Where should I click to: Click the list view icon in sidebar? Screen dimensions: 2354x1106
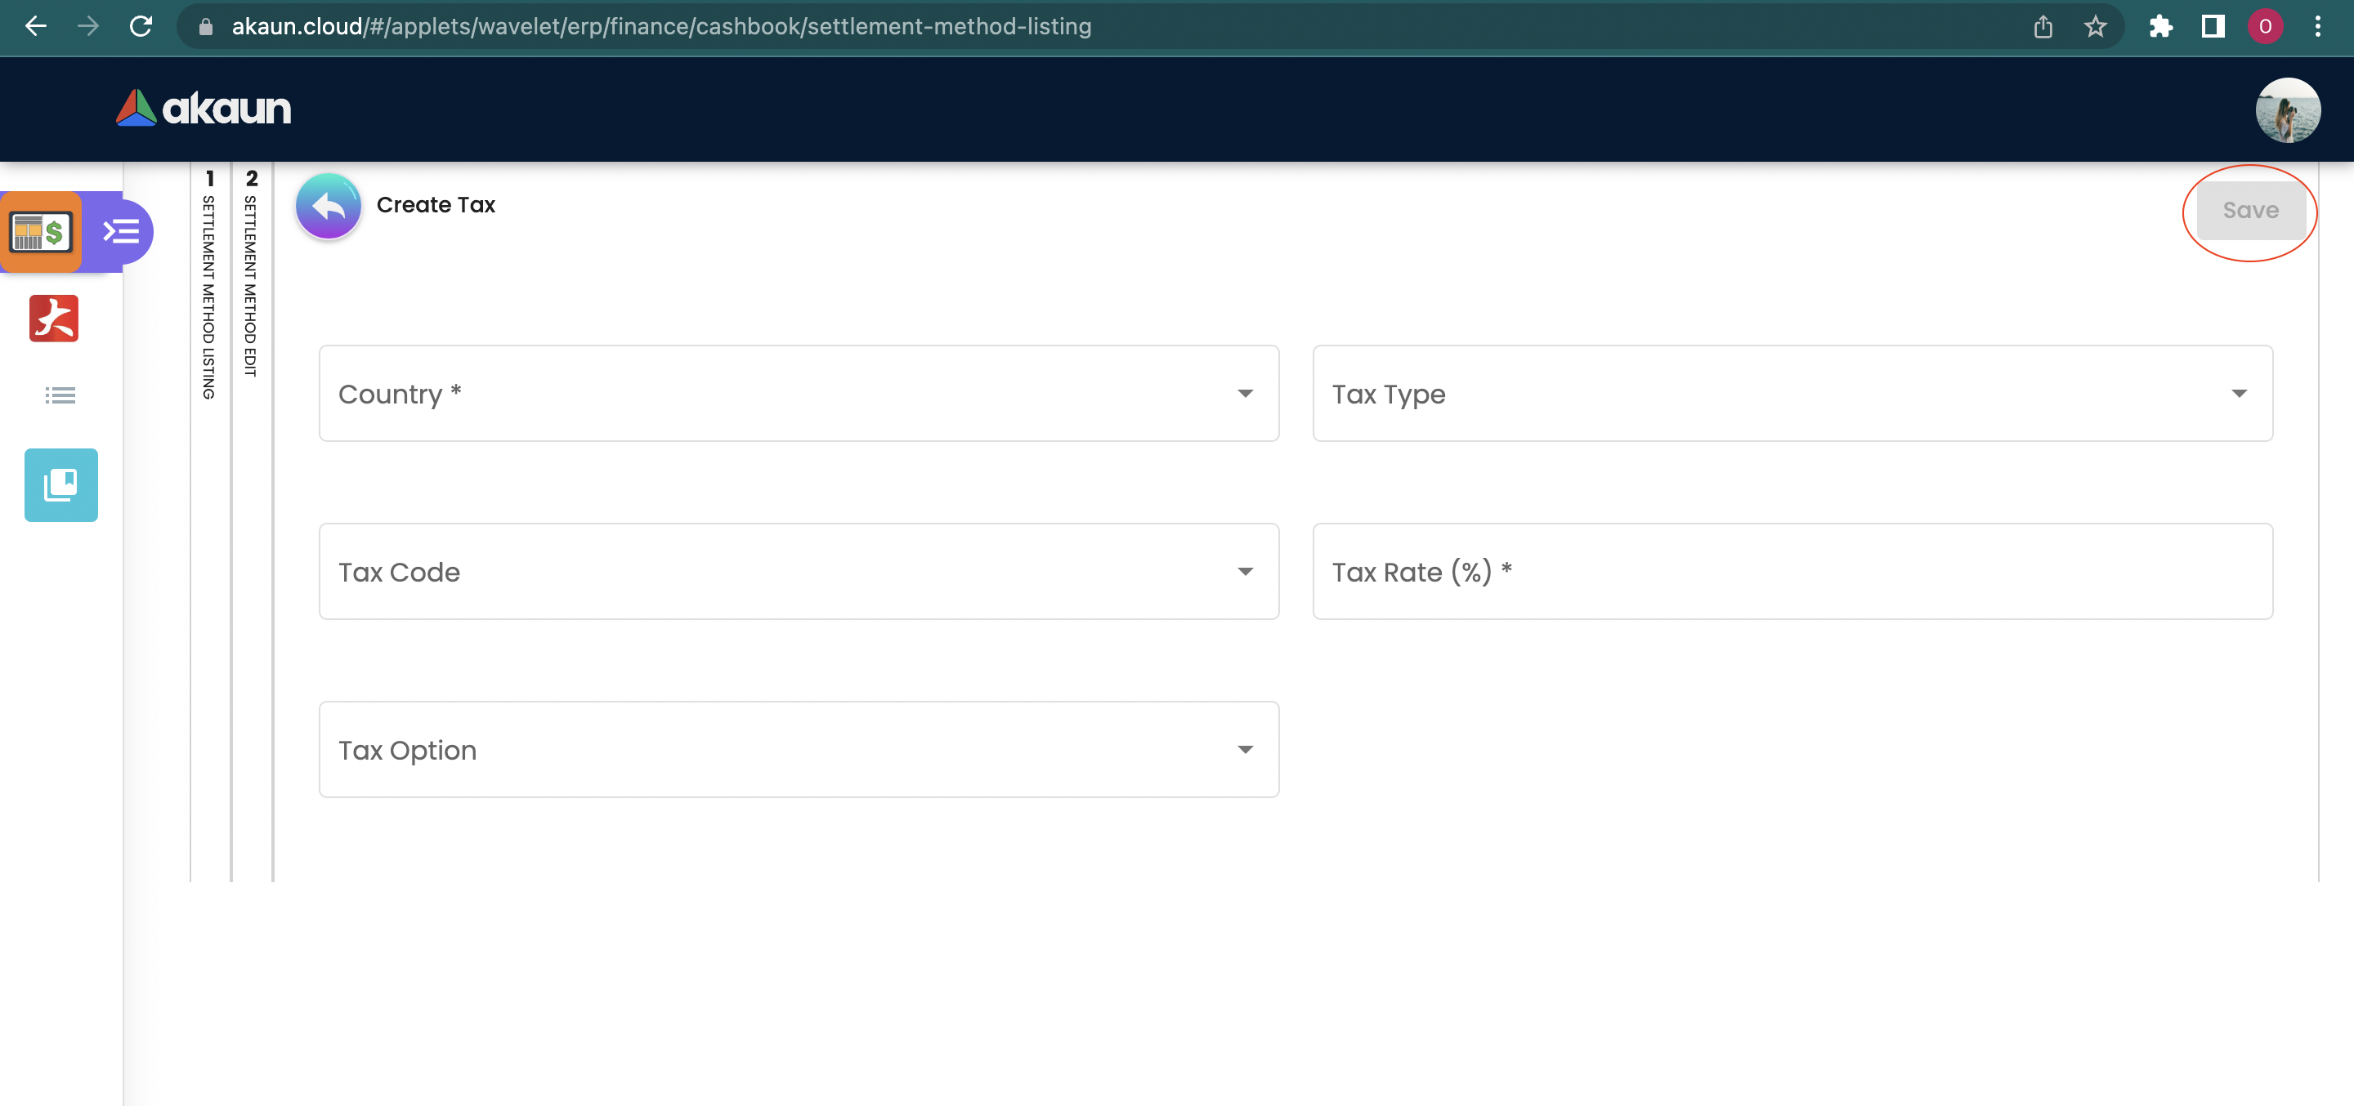pyautogui.click(x=60, y=395)
